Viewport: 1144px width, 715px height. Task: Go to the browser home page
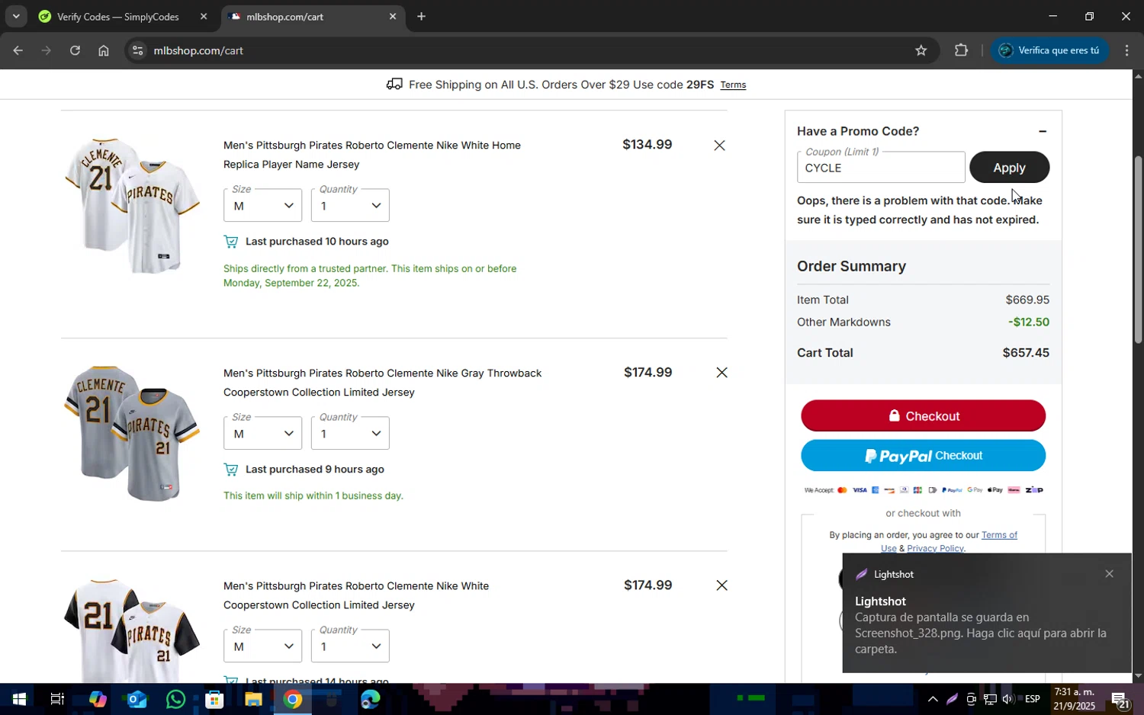click(x=104, y=51)
